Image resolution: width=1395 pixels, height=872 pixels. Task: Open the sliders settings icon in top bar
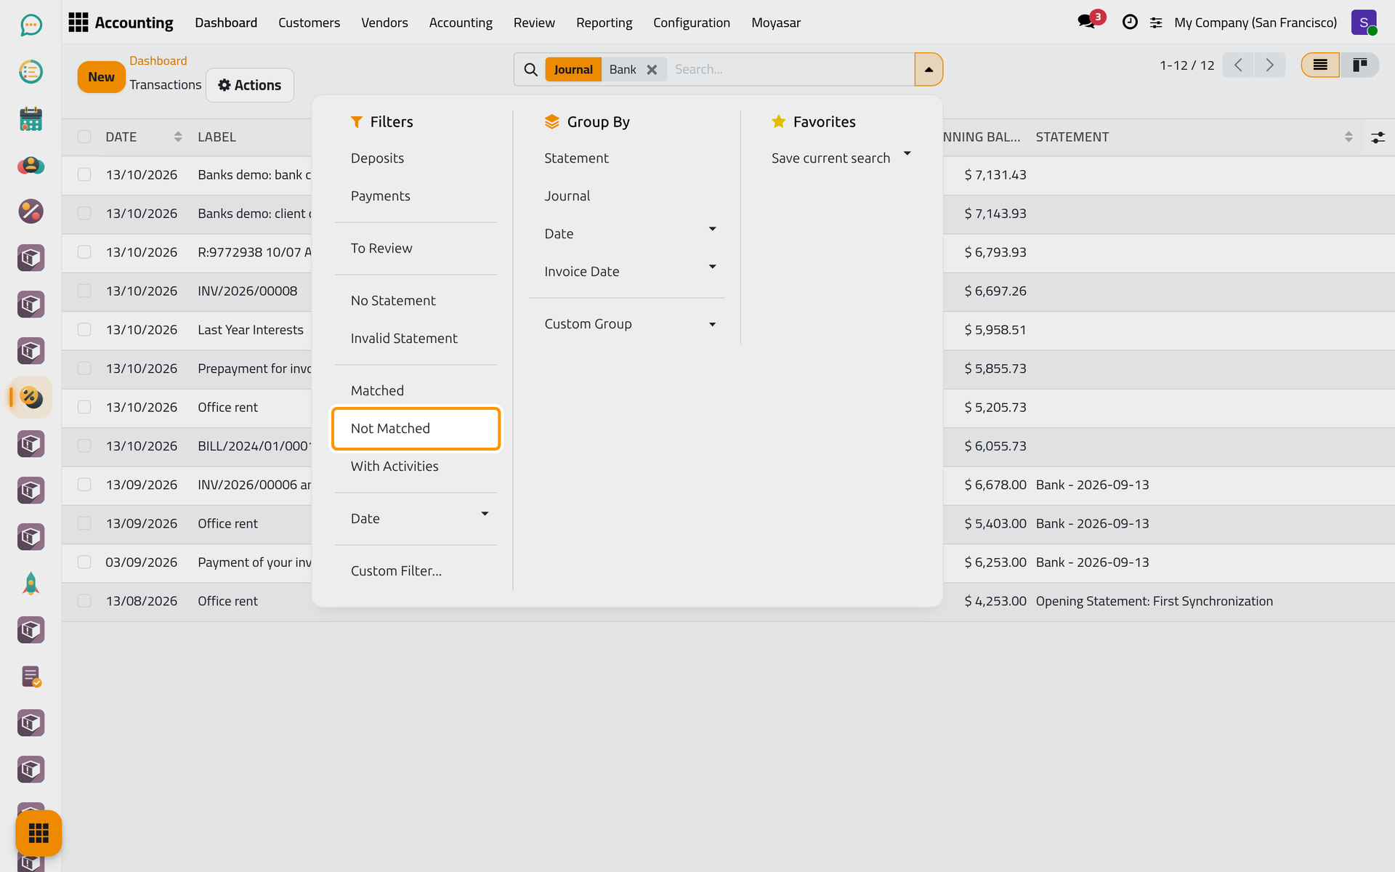pos(1156,23)
